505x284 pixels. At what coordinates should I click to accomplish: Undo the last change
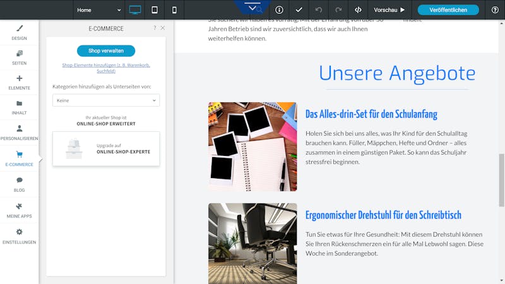[319, 10]
